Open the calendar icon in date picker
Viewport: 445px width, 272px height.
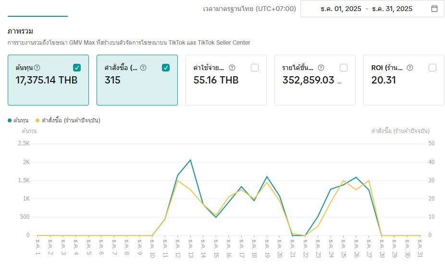pos(434,9)
